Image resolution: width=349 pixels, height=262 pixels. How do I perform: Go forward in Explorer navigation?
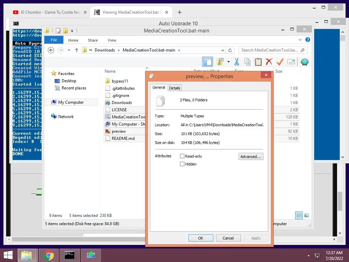click(61, 50)
